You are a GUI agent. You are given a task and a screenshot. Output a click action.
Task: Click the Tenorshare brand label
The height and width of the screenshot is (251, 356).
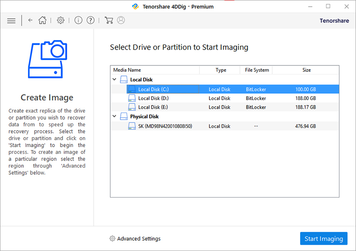[x=334, y=21]
